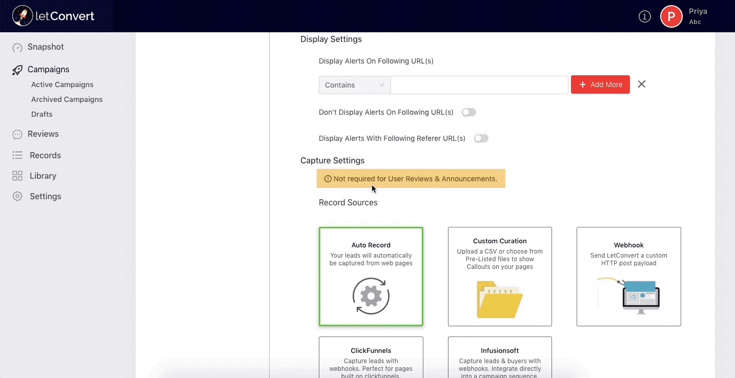The height and width of the screenshot is (378, 735).
Task: Open Drafts under Campaigns
Action: point(42,114)
